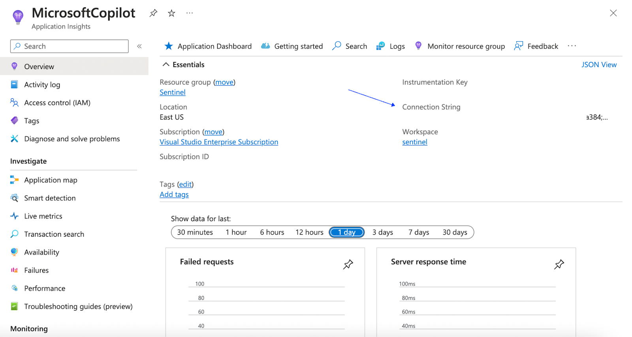The height and width of the screenshot is (337, 632).
Task: Open Smart detection in sidebar
Action: pyautogui.click(x=50, y=198)
